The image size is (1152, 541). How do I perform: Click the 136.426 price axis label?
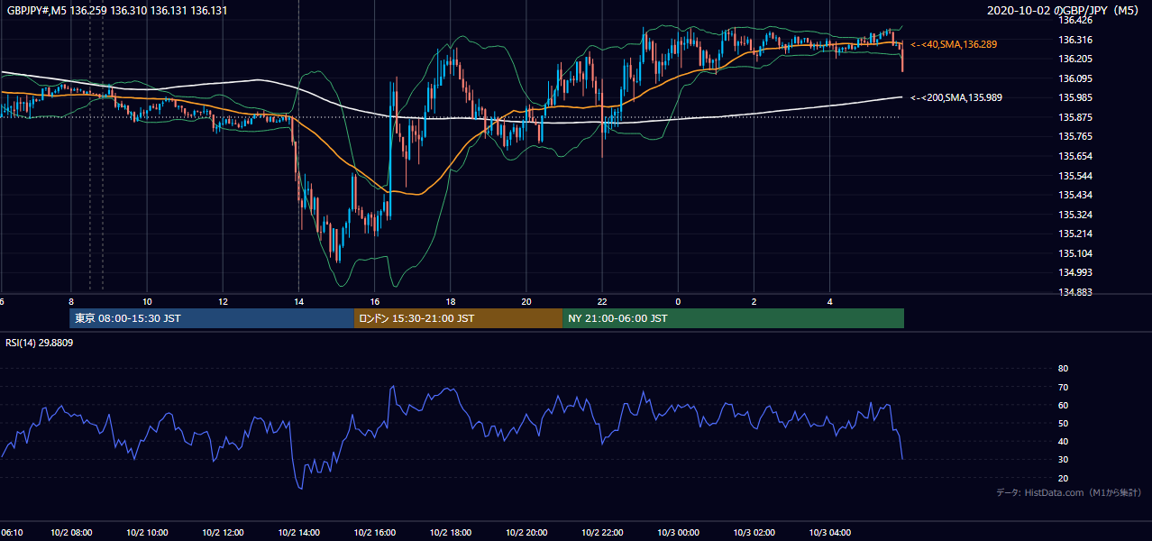[1075, 20]
